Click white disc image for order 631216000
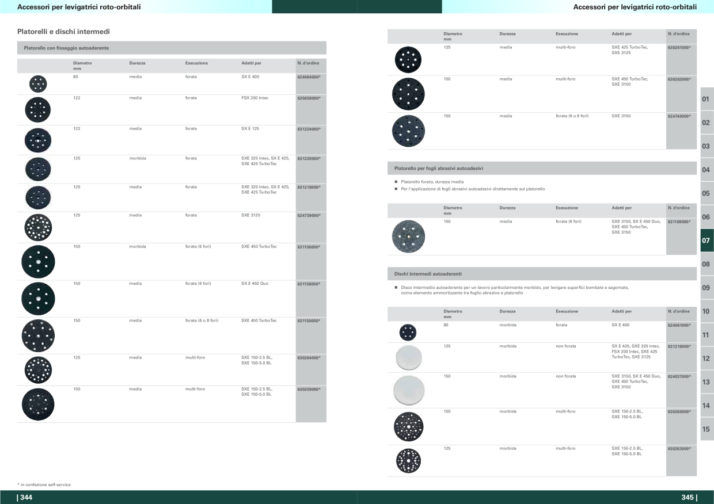 click(x=408, y=357)
